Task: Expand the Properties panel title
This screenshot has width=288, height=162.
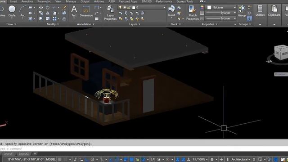Action: pyautogui.click(x=209, y=24)
